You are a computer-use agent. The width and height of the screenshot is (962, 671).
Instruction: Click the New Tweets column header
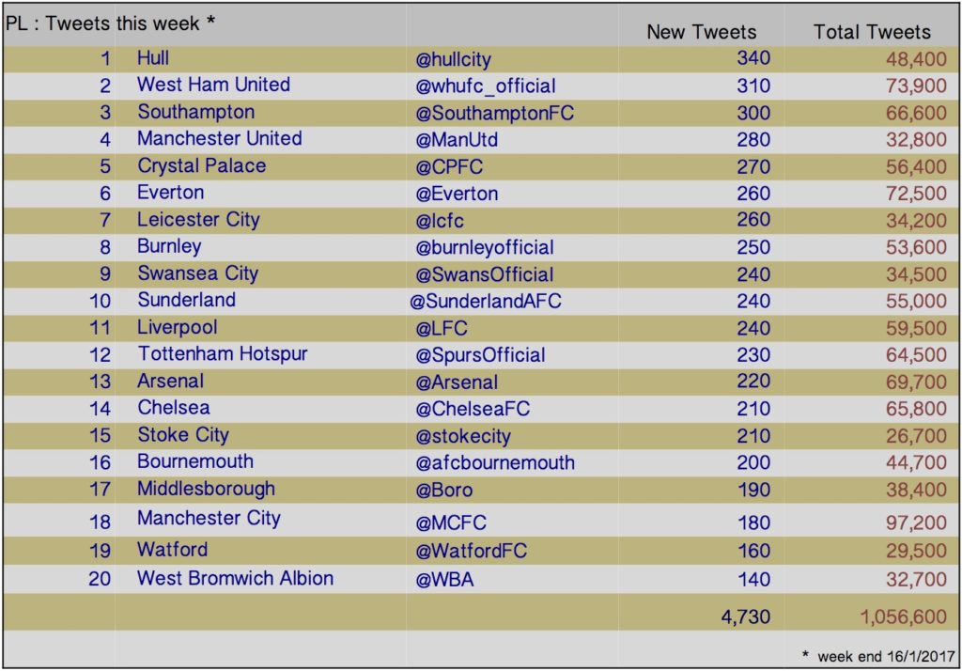(x=701, y=32)
